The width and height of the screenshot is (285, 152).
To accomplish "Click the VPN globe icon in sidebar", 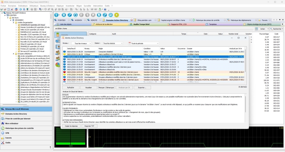I will (x=3, y=132).
